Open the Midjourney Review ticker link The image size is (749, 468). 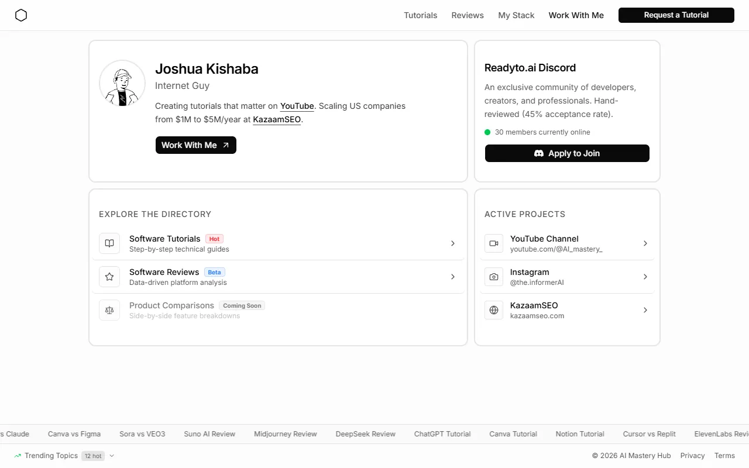(x=286, y=434)
